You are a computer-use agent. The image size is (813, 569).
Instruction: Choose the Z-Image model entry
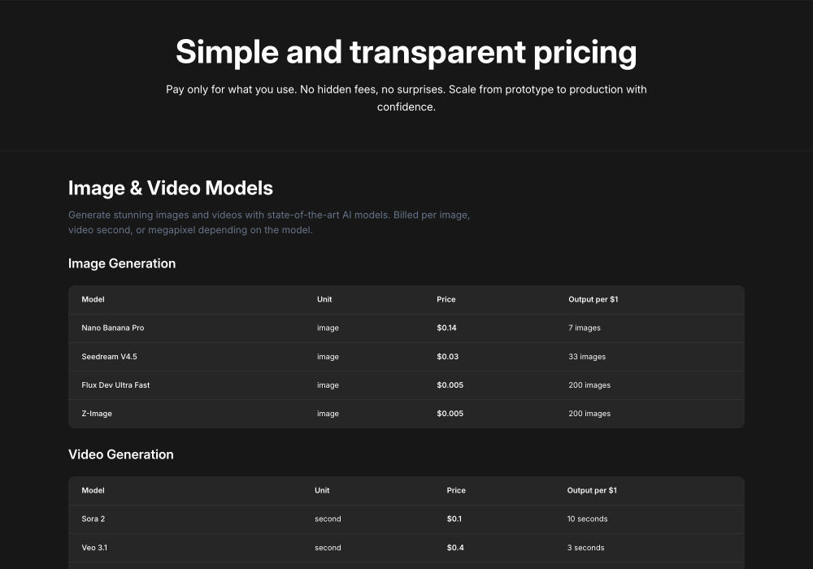tap(97, 414)
